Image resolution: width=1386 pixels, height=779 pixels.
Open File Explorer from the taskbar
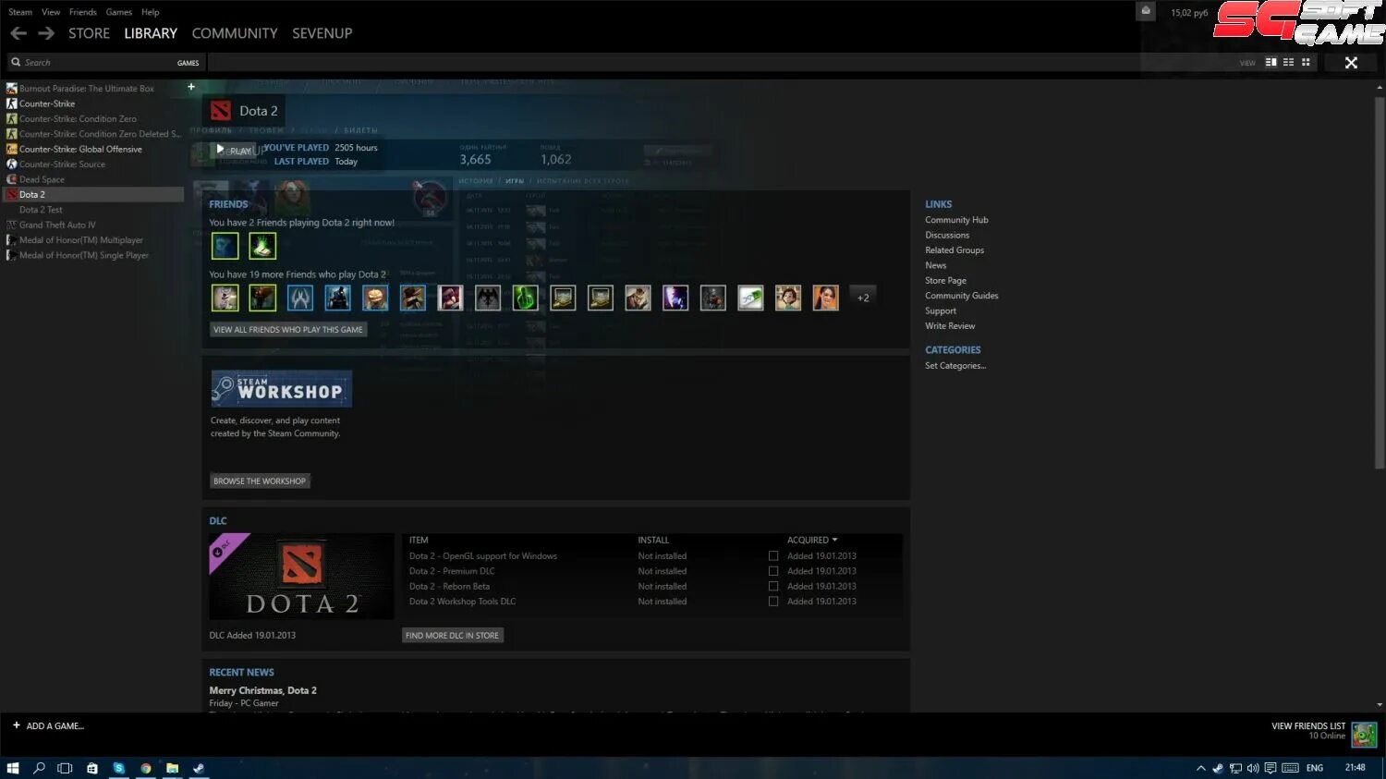(172, 768)
